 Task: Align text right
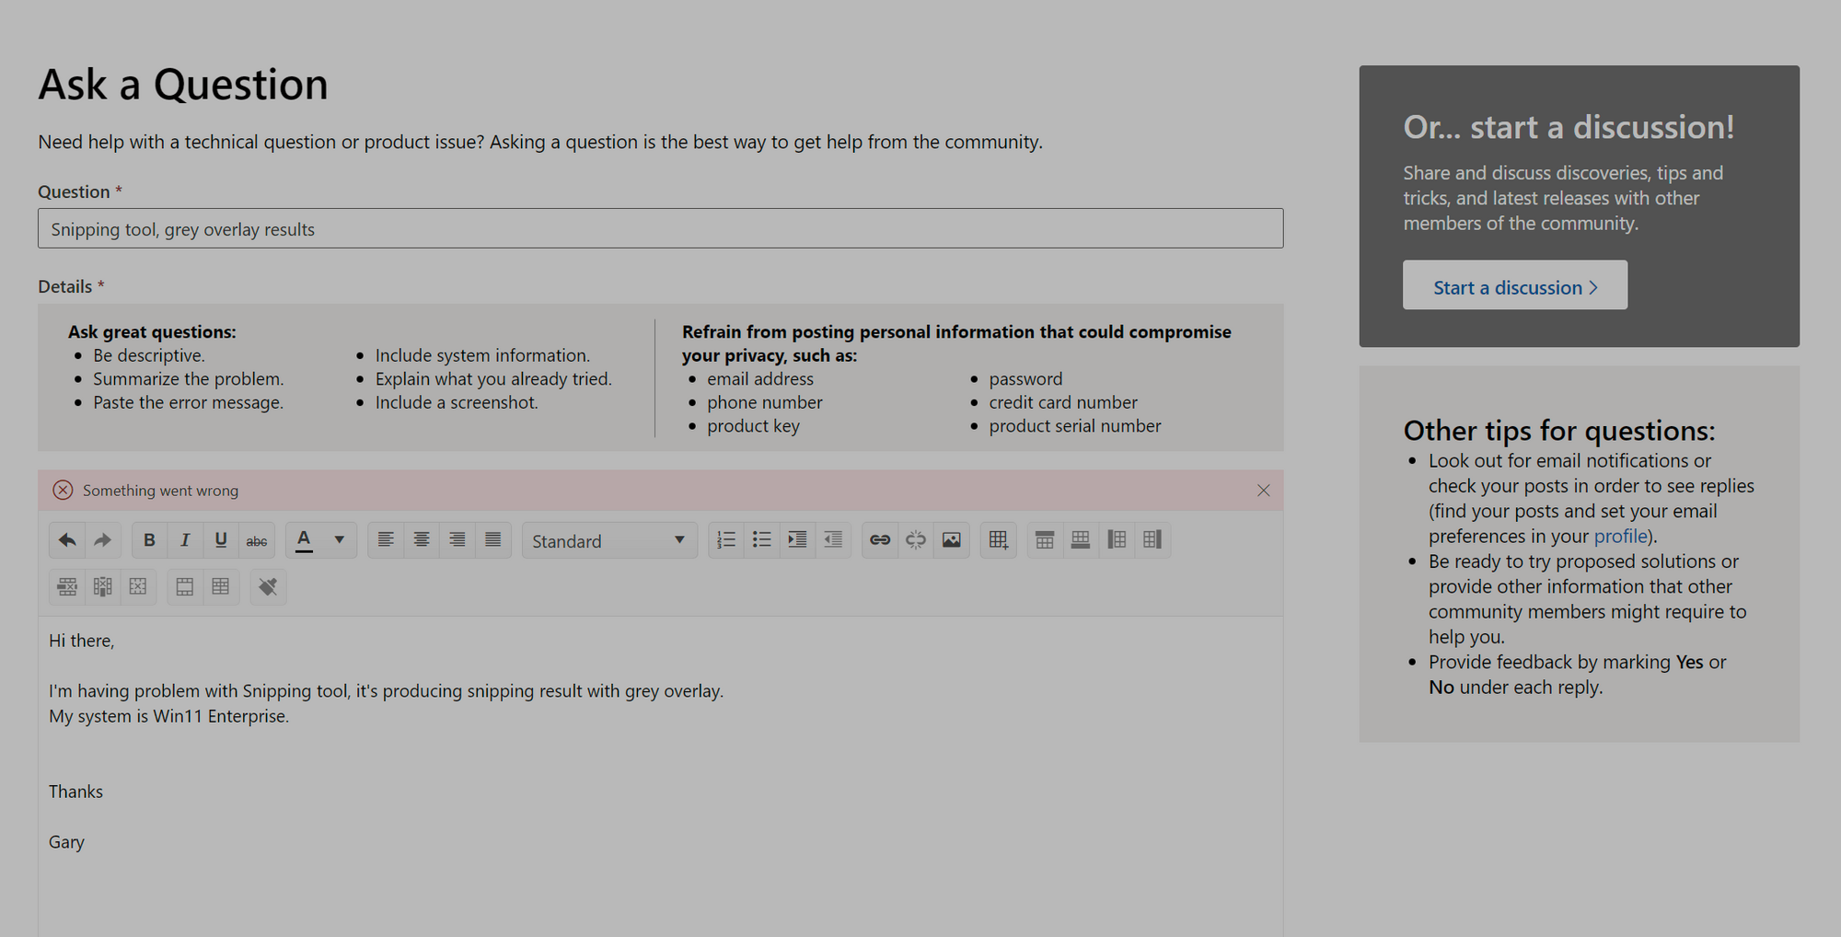coord(457,540)
